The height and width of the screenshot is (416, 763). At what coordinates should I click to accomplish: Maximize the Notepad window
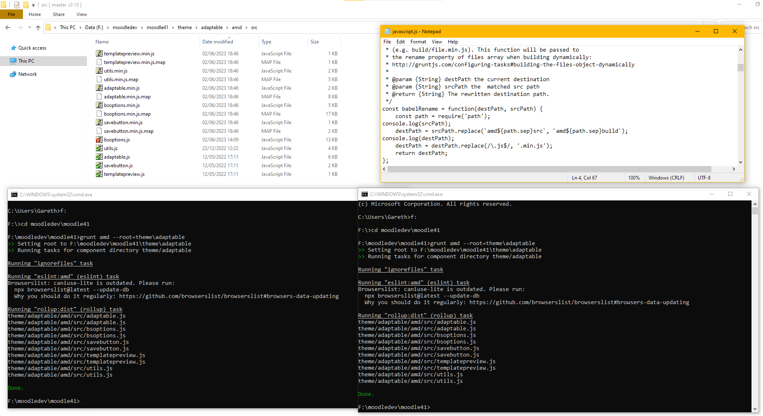(716, 31)
